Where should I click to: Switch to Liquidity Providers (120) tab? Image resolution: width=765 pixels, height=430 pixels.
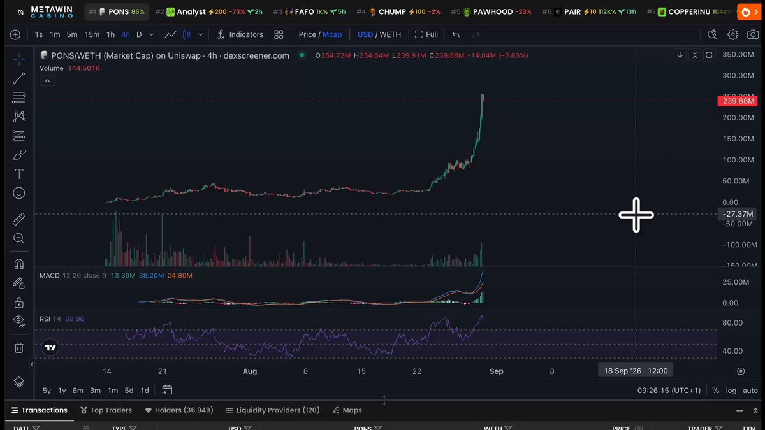[273, 410]
